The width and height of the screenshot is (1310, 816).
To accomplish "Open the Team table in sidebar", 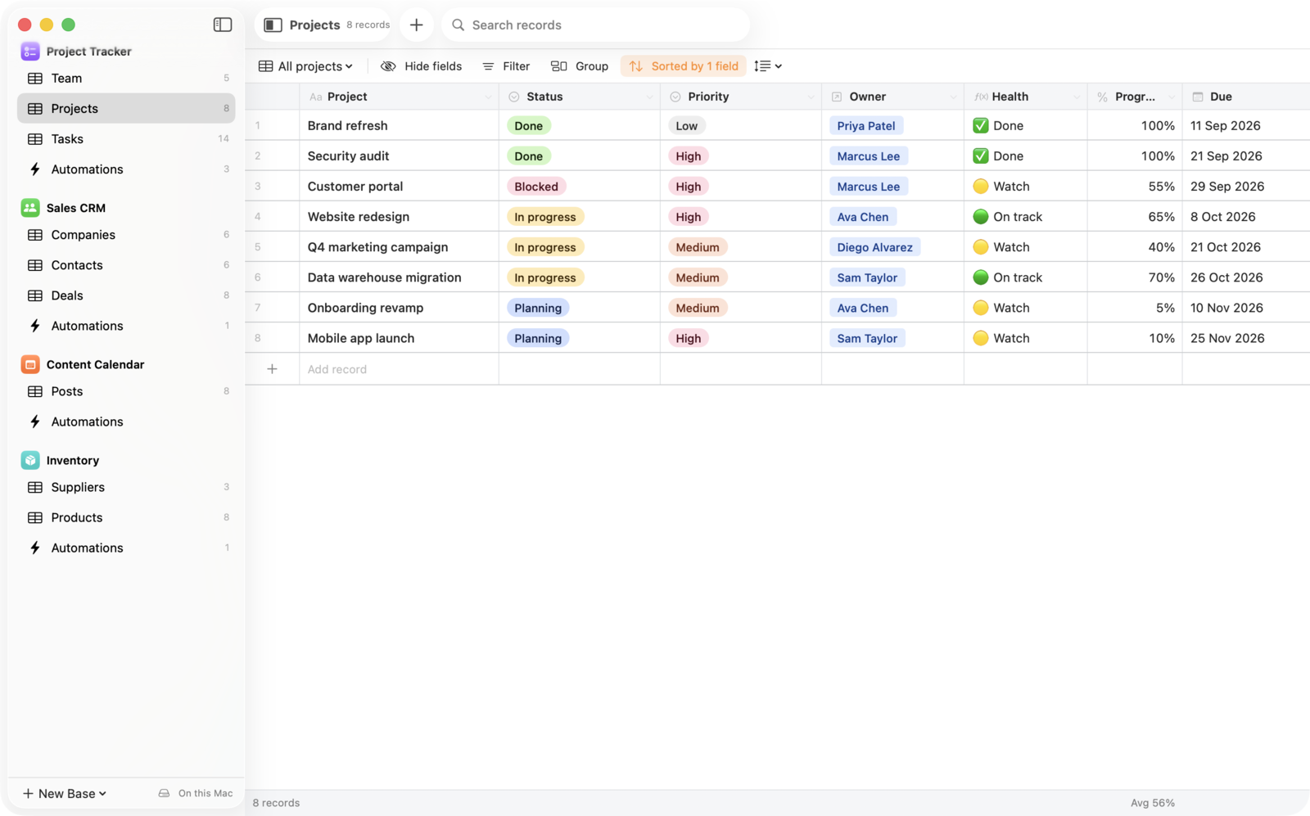I will pyautogui.click(x=126, y=79).
